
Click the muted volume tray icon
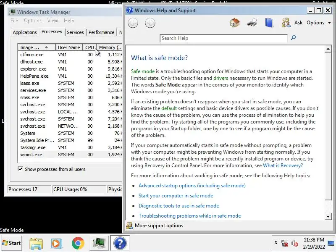coord(295,243)
